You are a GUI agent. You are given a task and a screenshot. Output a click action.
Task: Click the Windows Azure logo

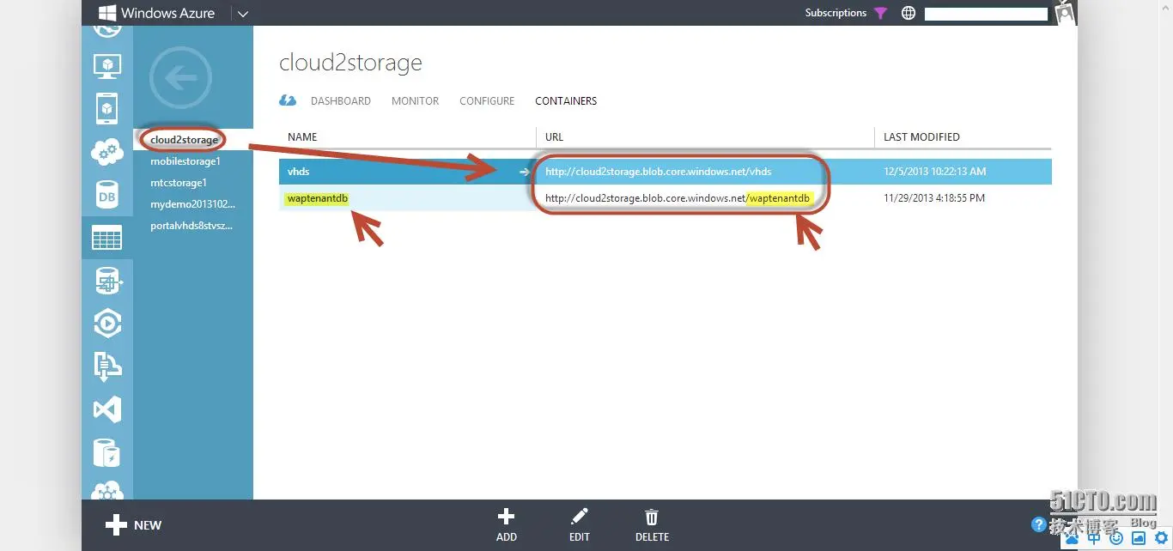(x=157, y=13)
